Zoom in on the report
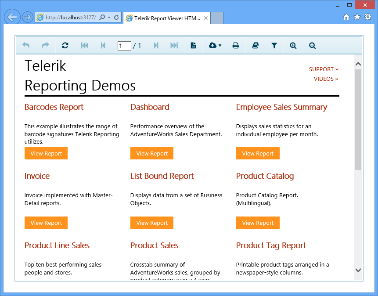 293,45
